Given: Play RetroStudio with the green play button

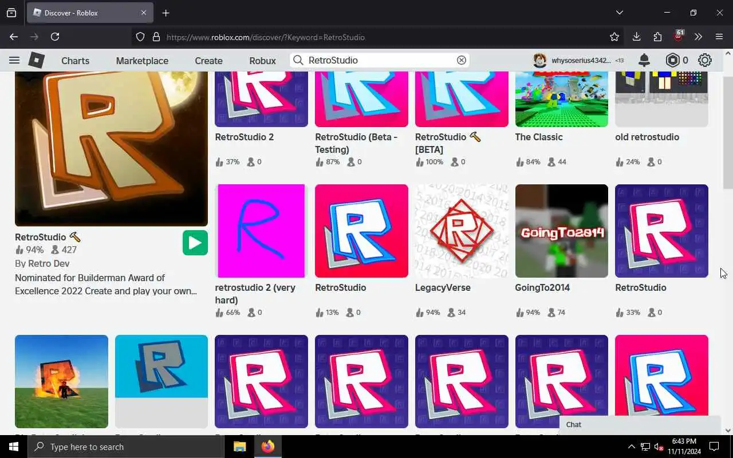Looking at the screenshot, I should pyautogui.click(x=195, y=243).
